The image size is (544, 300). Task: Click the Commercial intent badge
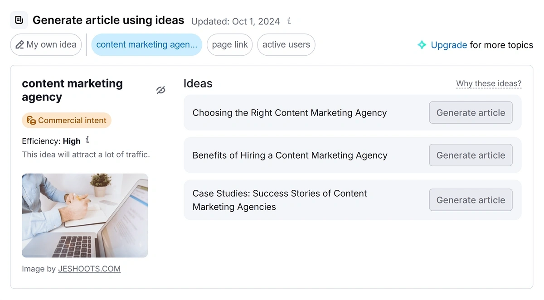67,121
